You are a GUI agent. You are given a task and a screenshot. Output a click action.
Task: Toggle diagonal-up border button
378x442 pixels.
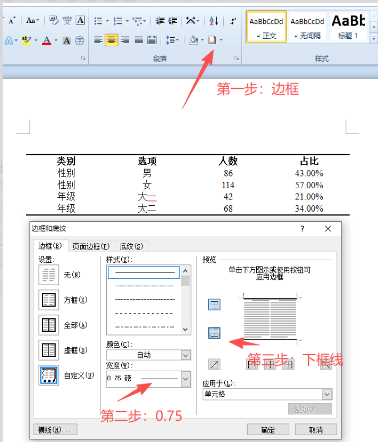click(x=214, y=364)
